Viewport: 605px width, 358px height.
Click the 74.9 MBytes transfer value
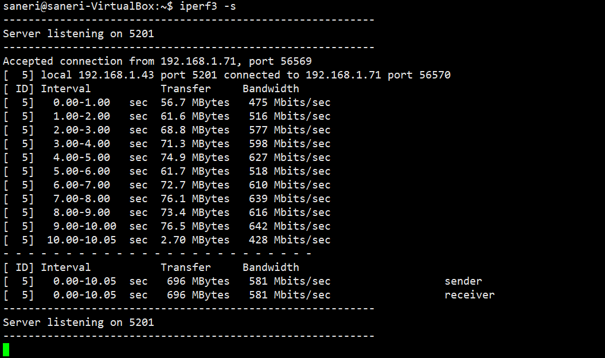click(x=195, y=158)
